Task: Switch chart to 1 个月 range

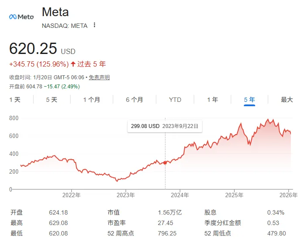Action: pyautogui.click(x=91, y=100)
